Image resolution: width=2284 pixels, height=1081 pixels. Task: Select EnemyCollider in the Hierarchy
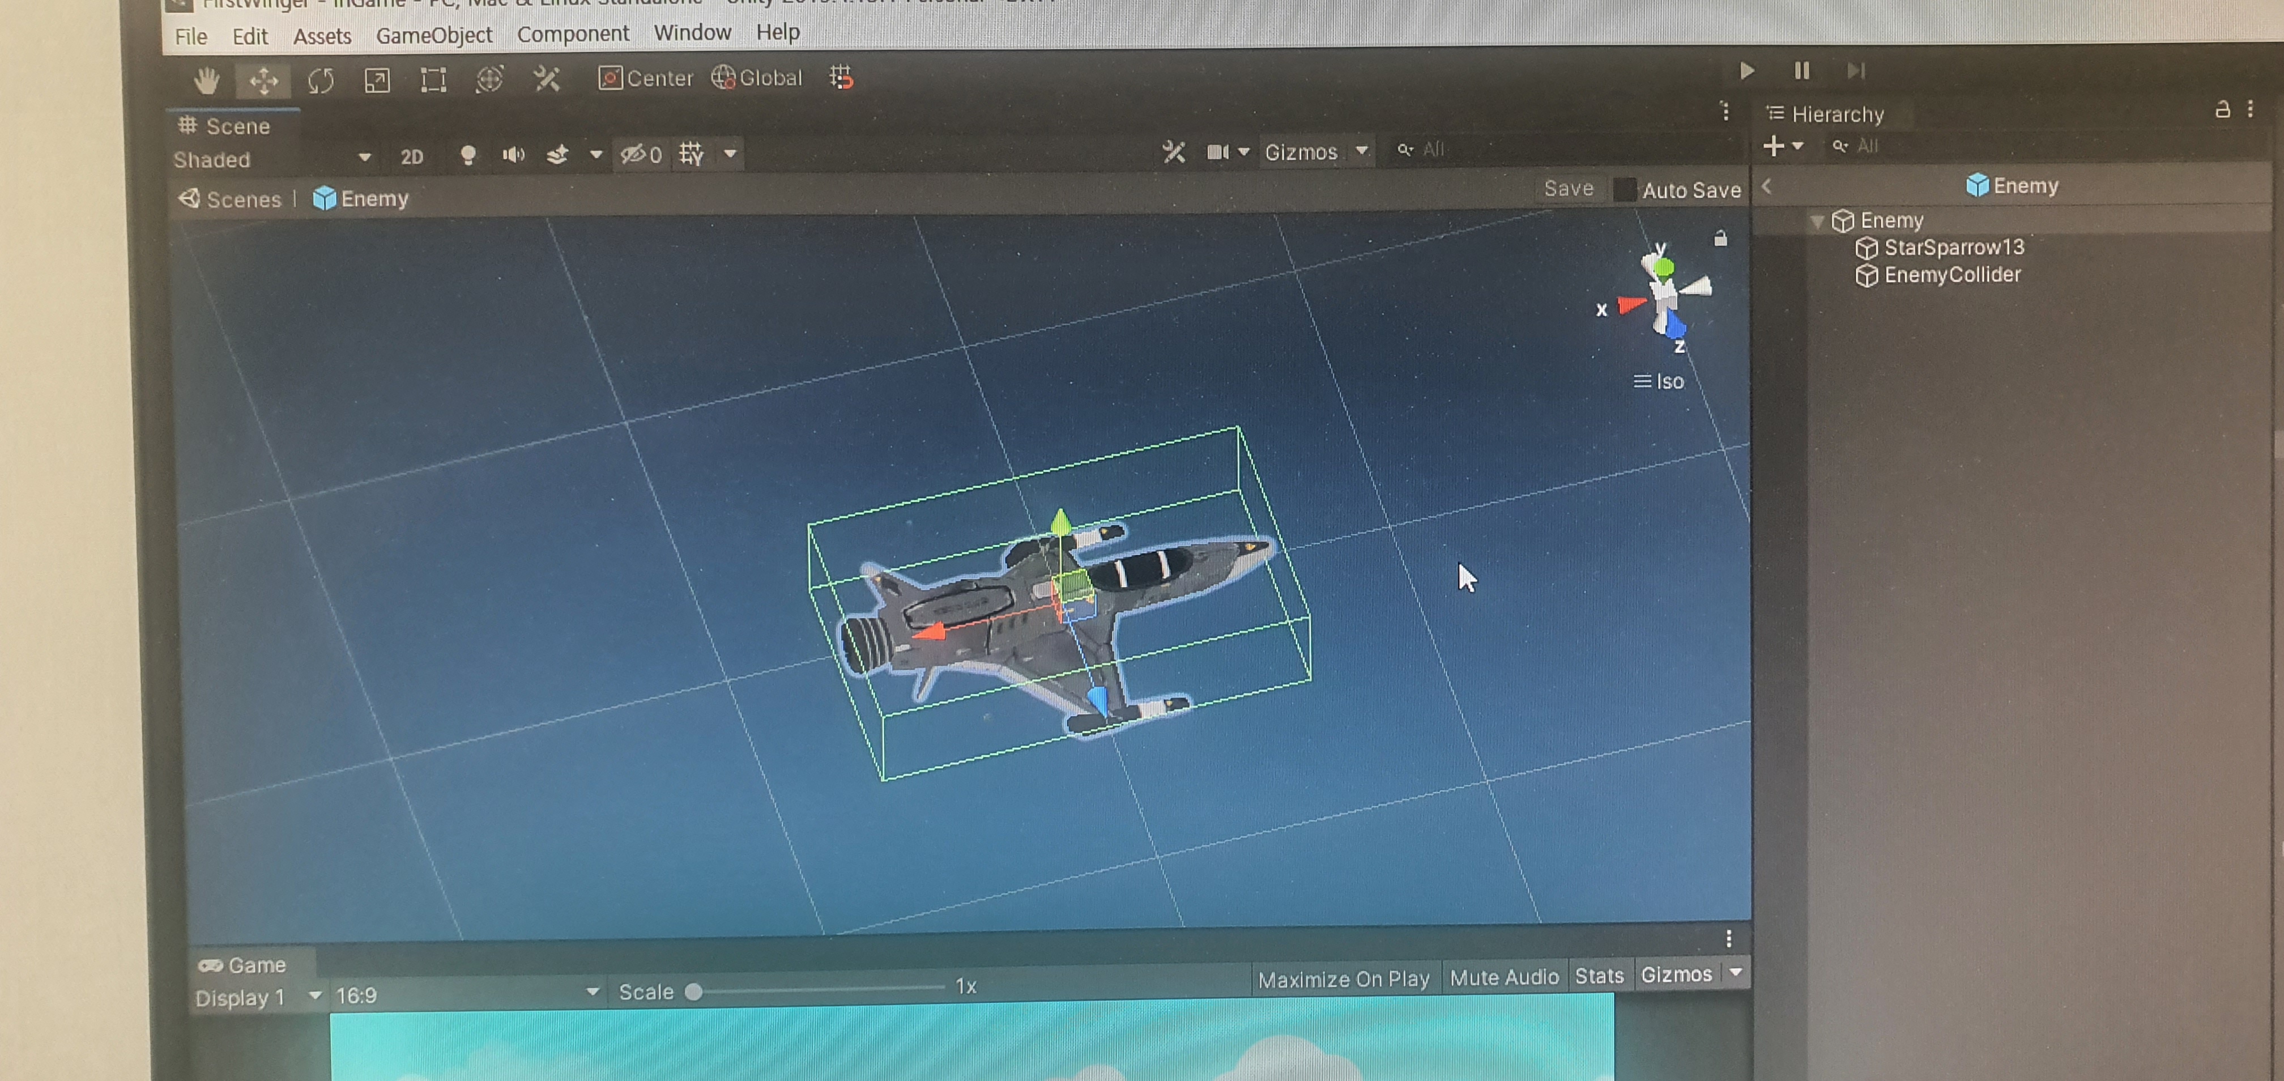tap(1951, 275)
